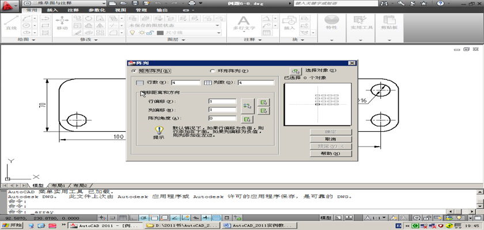
Task: Click the pick row offset icon
Action: [264, 101]
